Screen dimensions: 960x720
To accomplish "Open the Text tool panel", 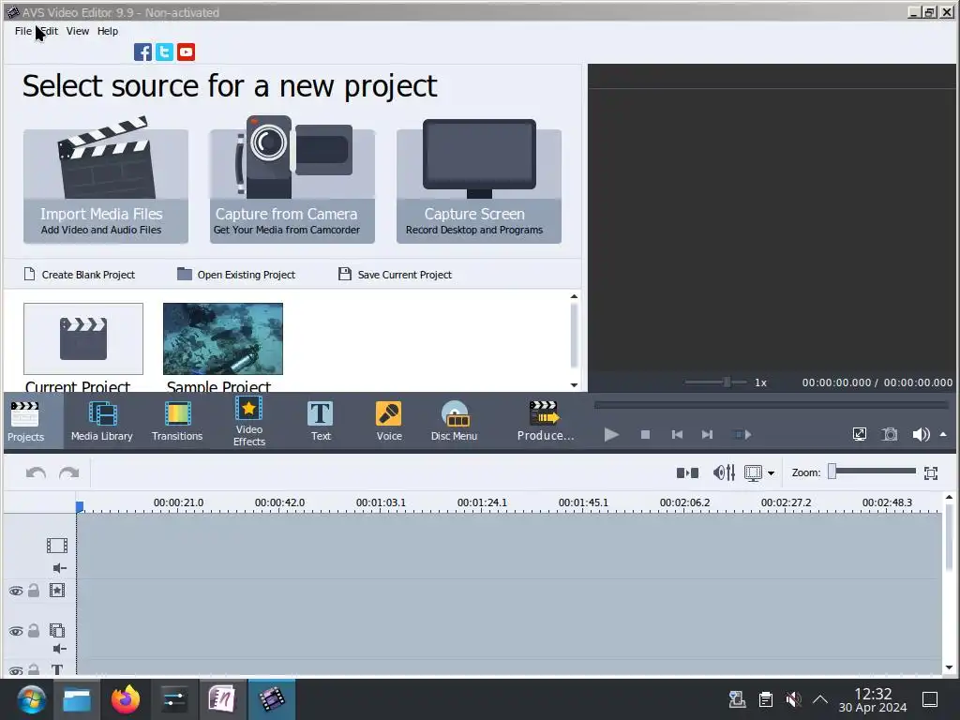I will [x=321, y=421].
